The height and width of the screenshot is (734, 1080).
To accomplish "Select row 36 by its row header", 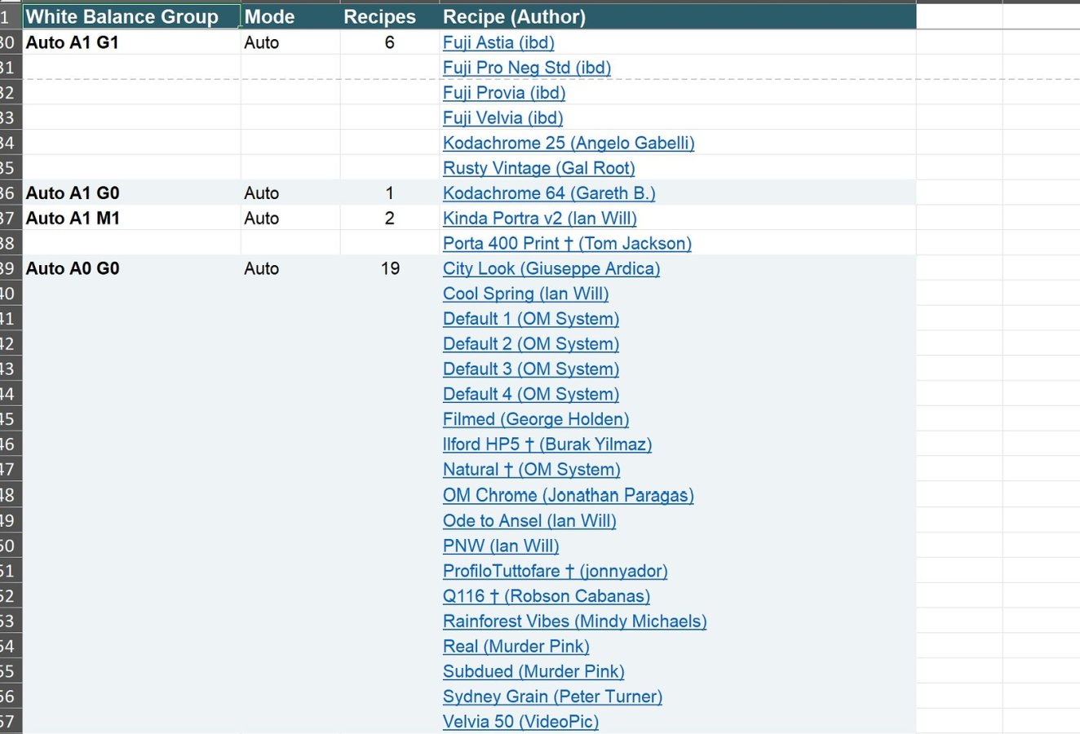I will 10,193.
